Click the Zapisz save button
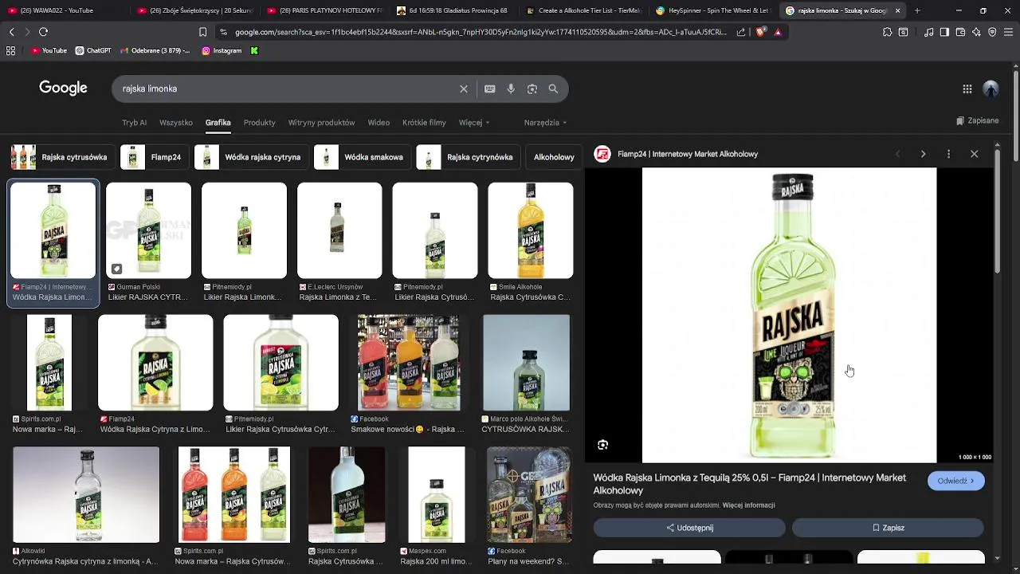Viewport: 1020px width, 574px height. tap(888, 528)
